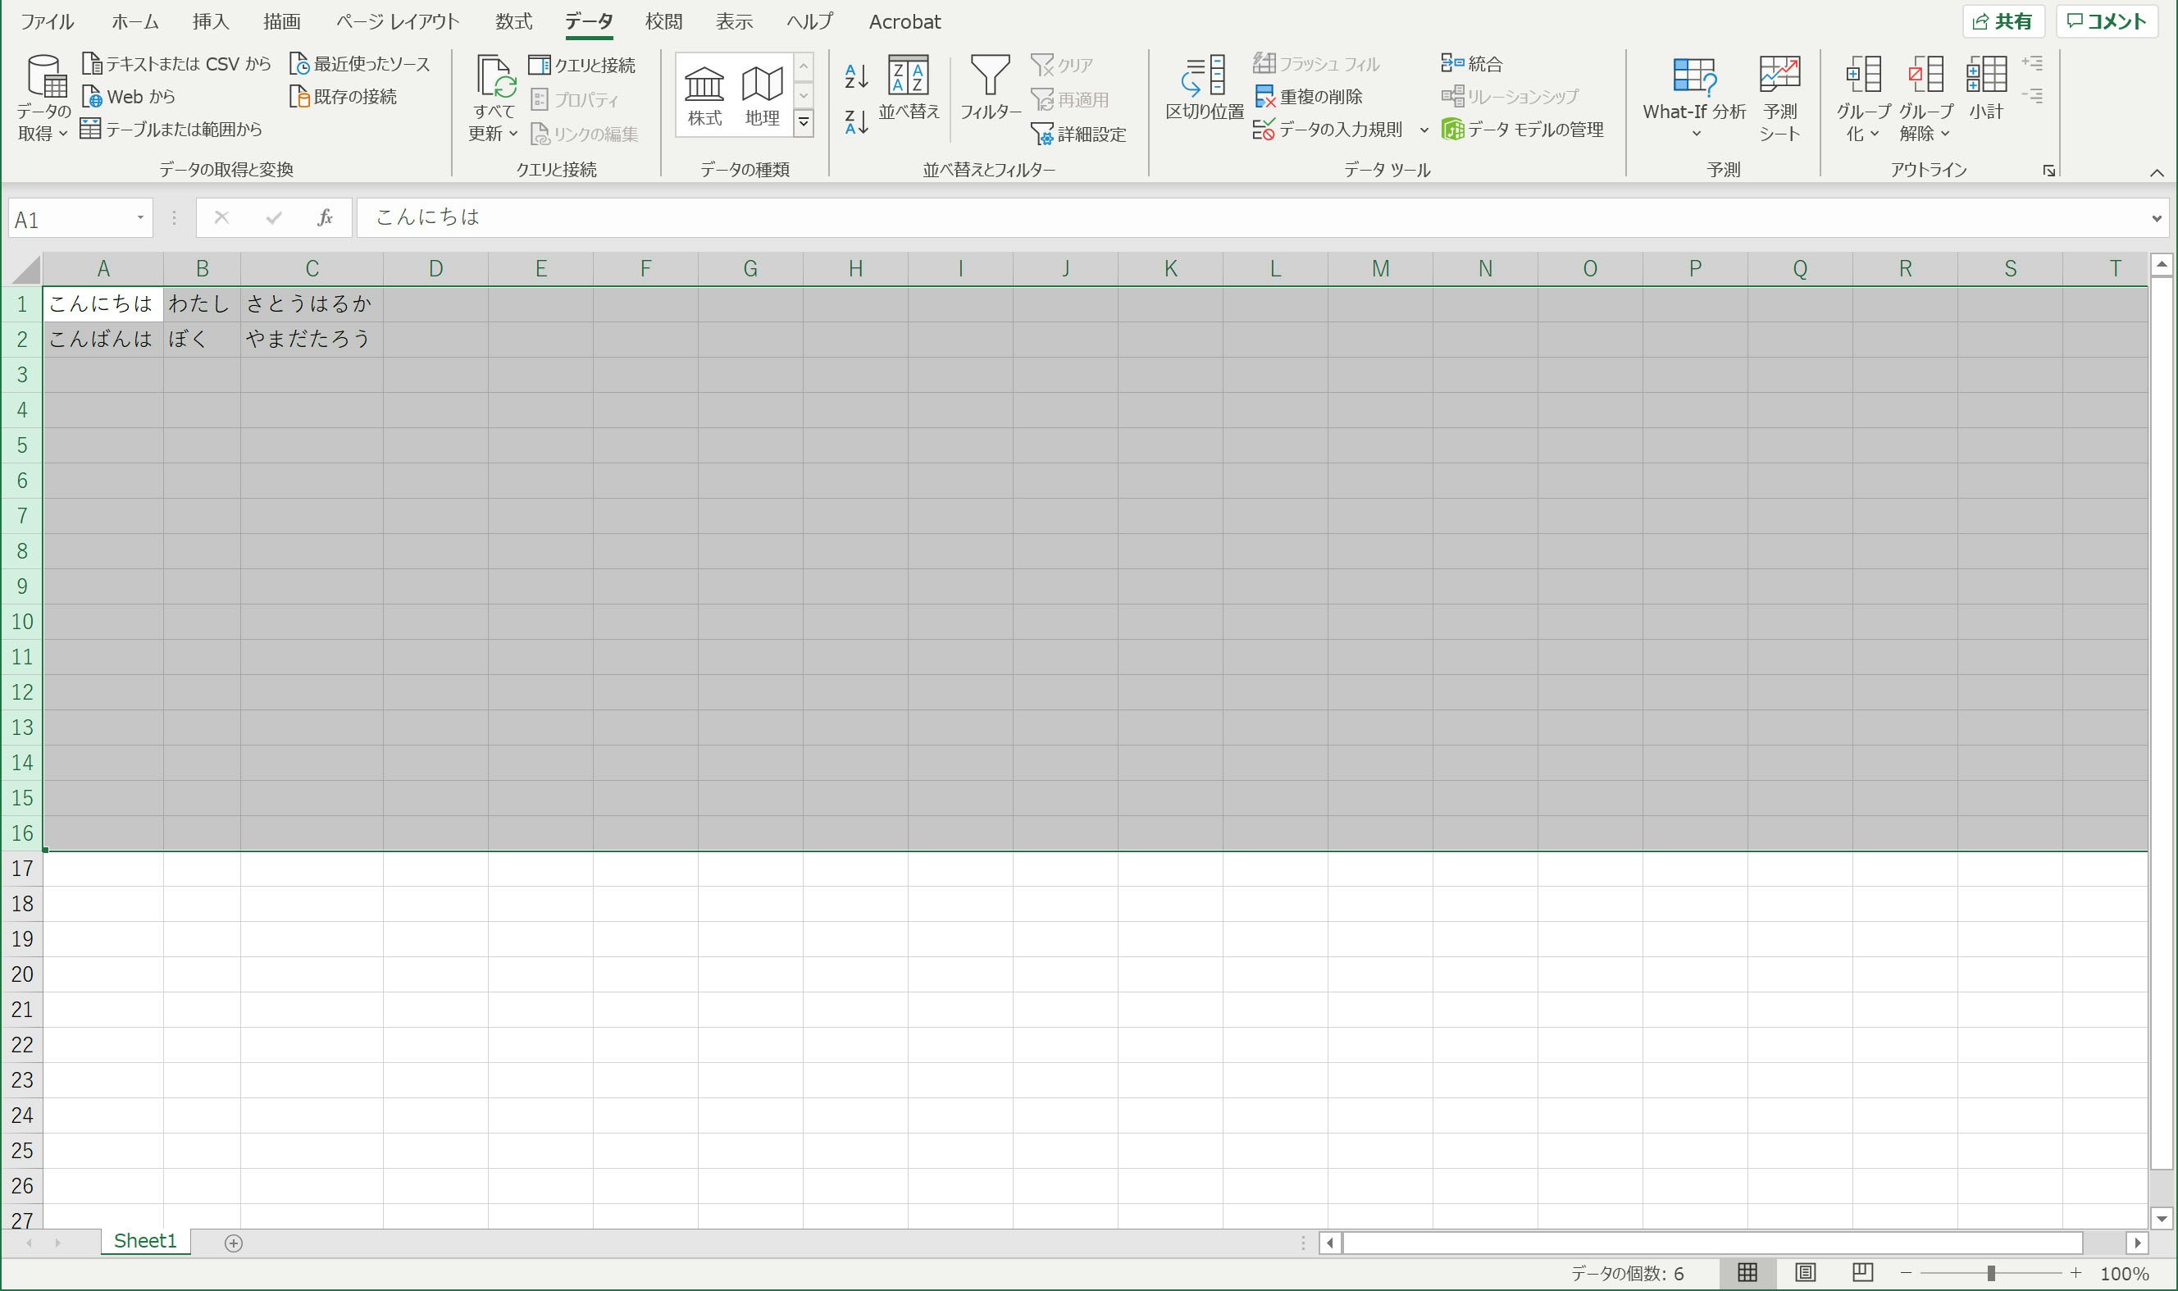Expand the データの取得 dropdown

(43, 98)
